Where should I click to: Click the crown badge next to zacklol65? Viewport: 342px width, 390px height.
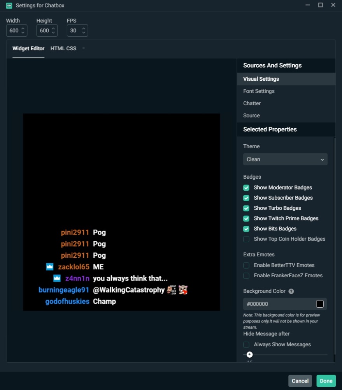click(x=50, y=267)
